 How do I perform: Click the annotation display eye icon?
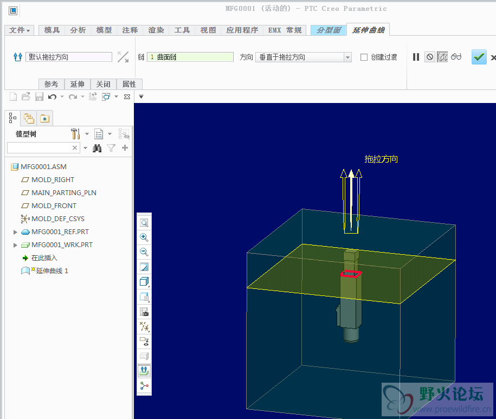(144, 341)
